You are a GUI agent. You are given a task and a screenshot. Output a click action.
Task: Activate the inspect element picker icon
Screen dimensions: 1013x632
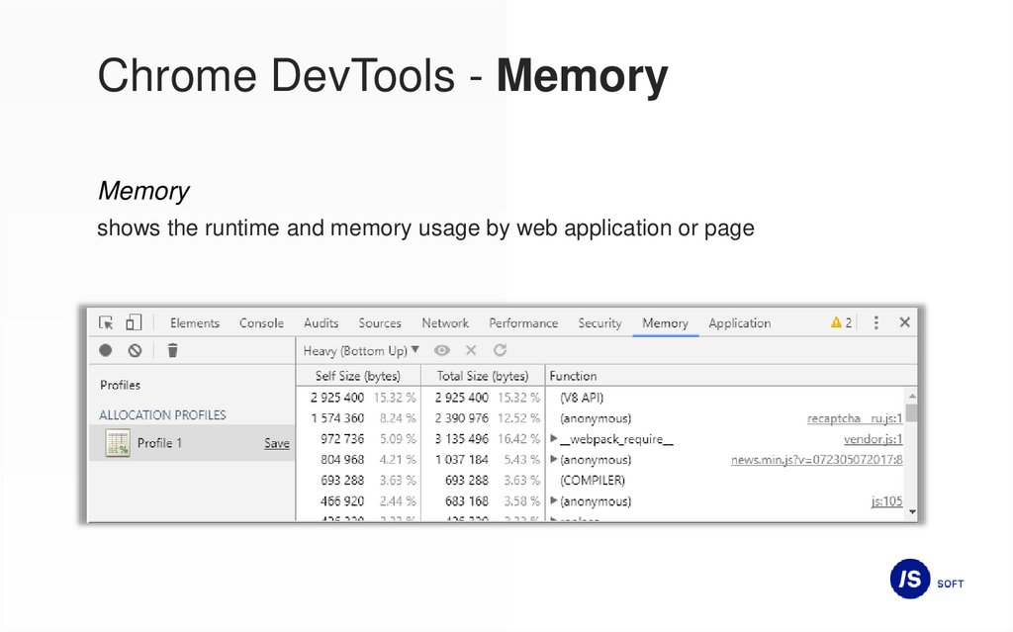coord(107,322)
